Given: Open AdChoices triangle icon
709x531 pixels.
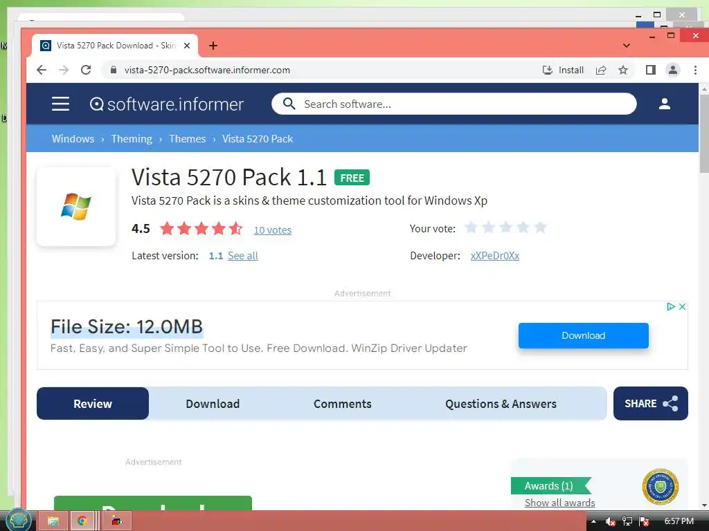Looking at the screenshot, I should tap(671, 306).
